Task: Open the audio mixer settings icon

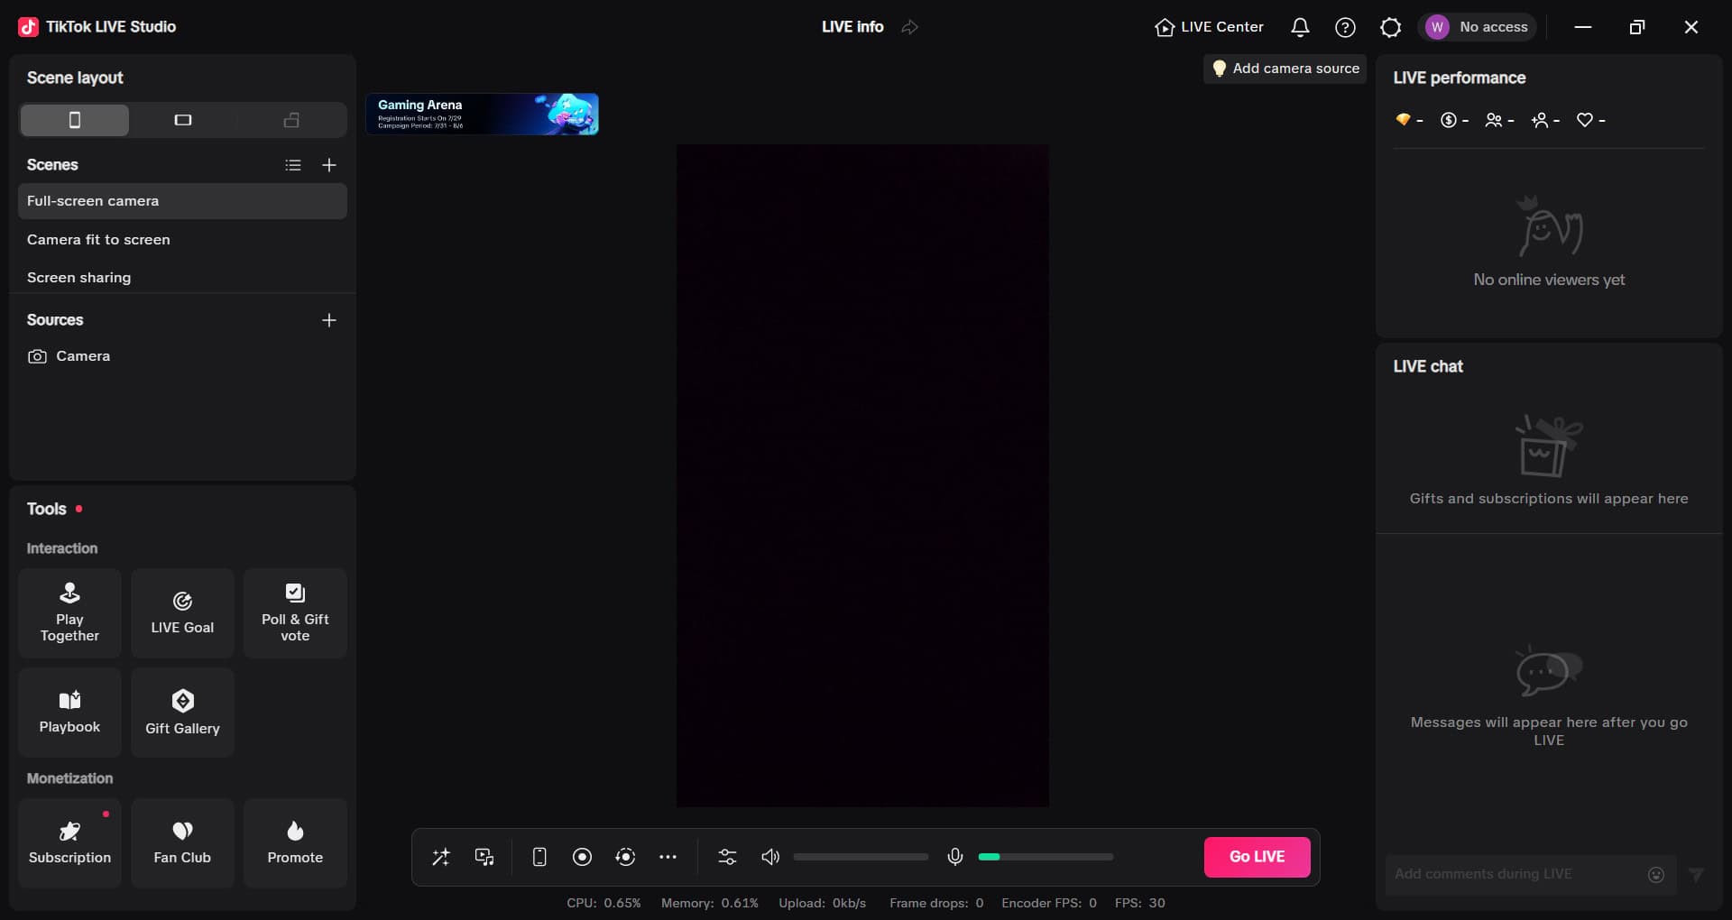Action: tap(727, 857)
